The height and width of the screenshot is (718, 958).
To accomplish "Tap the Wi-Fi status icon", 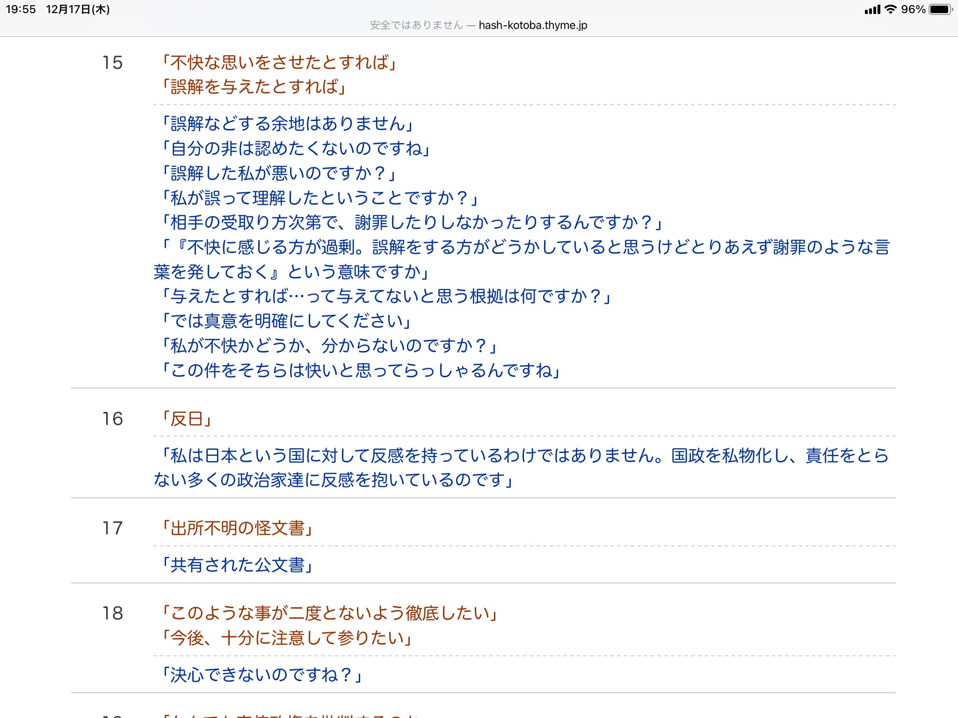I will point(891,9).
